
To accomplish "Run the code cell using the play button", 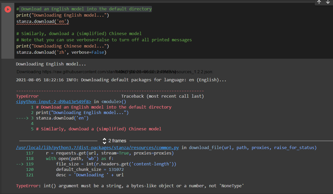I will pyautogui.click(x=8, y=9).
